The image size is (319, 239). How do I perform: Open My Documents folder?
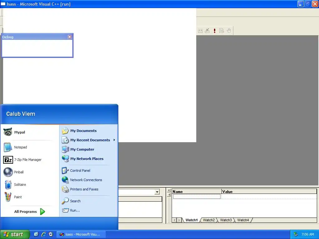coord(89,131)
